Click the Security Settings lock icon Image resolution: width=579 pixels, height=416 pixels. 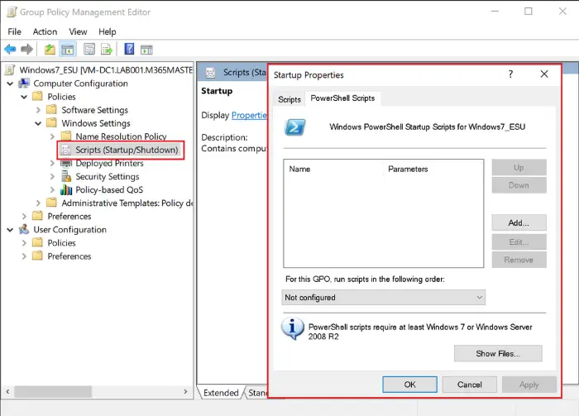(x=66, y=176)
